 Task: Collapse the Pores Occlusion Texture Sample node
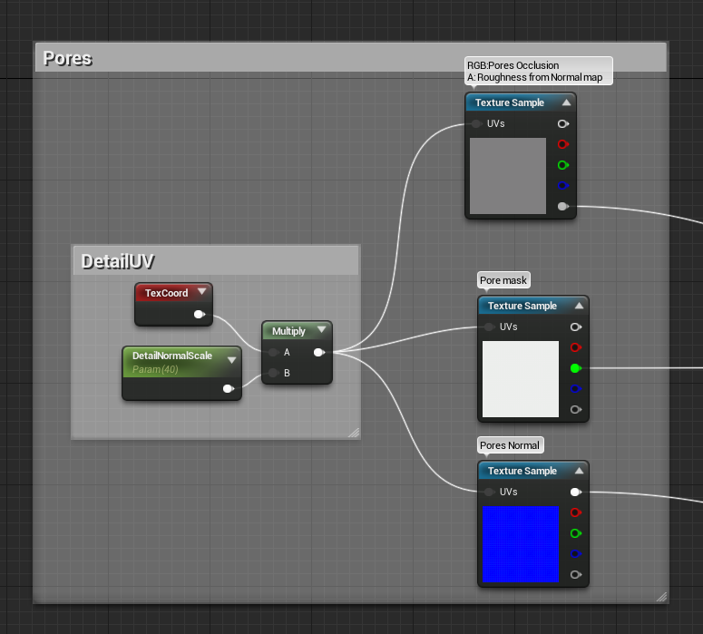(566, 102)
